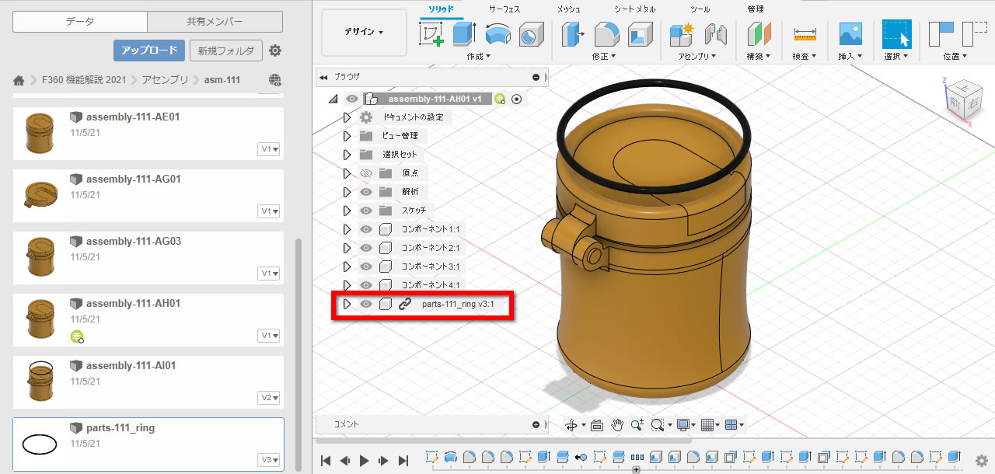Select the Orbit navigation tool
Screen dimensions: 995x474
[572, 425]
